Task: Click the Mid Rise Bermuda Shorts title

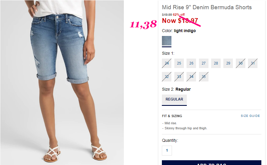Action: [x=207, y=7]
